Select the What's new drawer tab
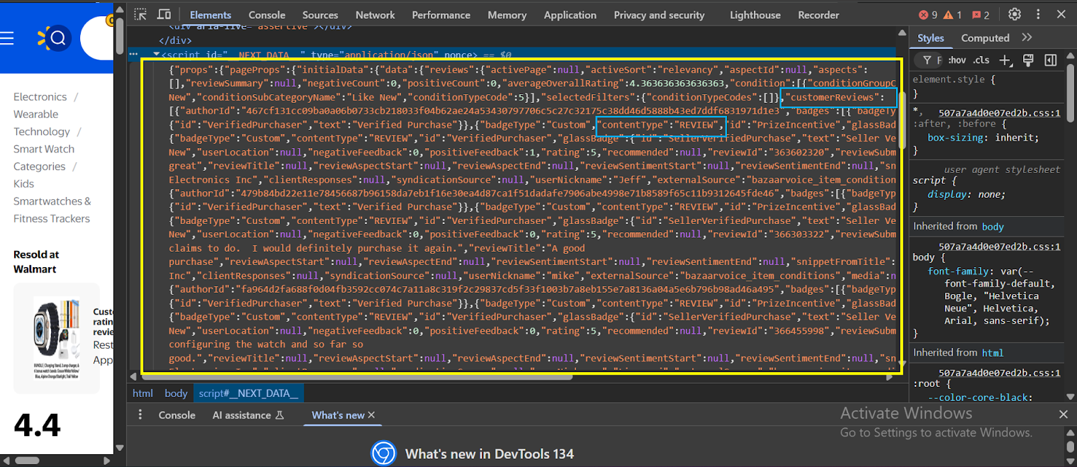This screenshot has height=467, width=1077. [338, 415]
